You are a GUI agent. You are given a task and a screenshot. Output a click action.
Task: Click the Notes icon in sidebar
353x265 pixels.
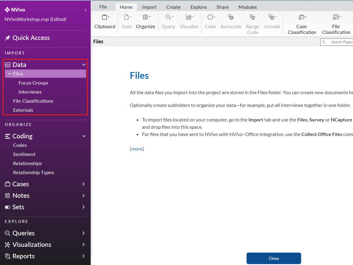click(x=8, y=196)
